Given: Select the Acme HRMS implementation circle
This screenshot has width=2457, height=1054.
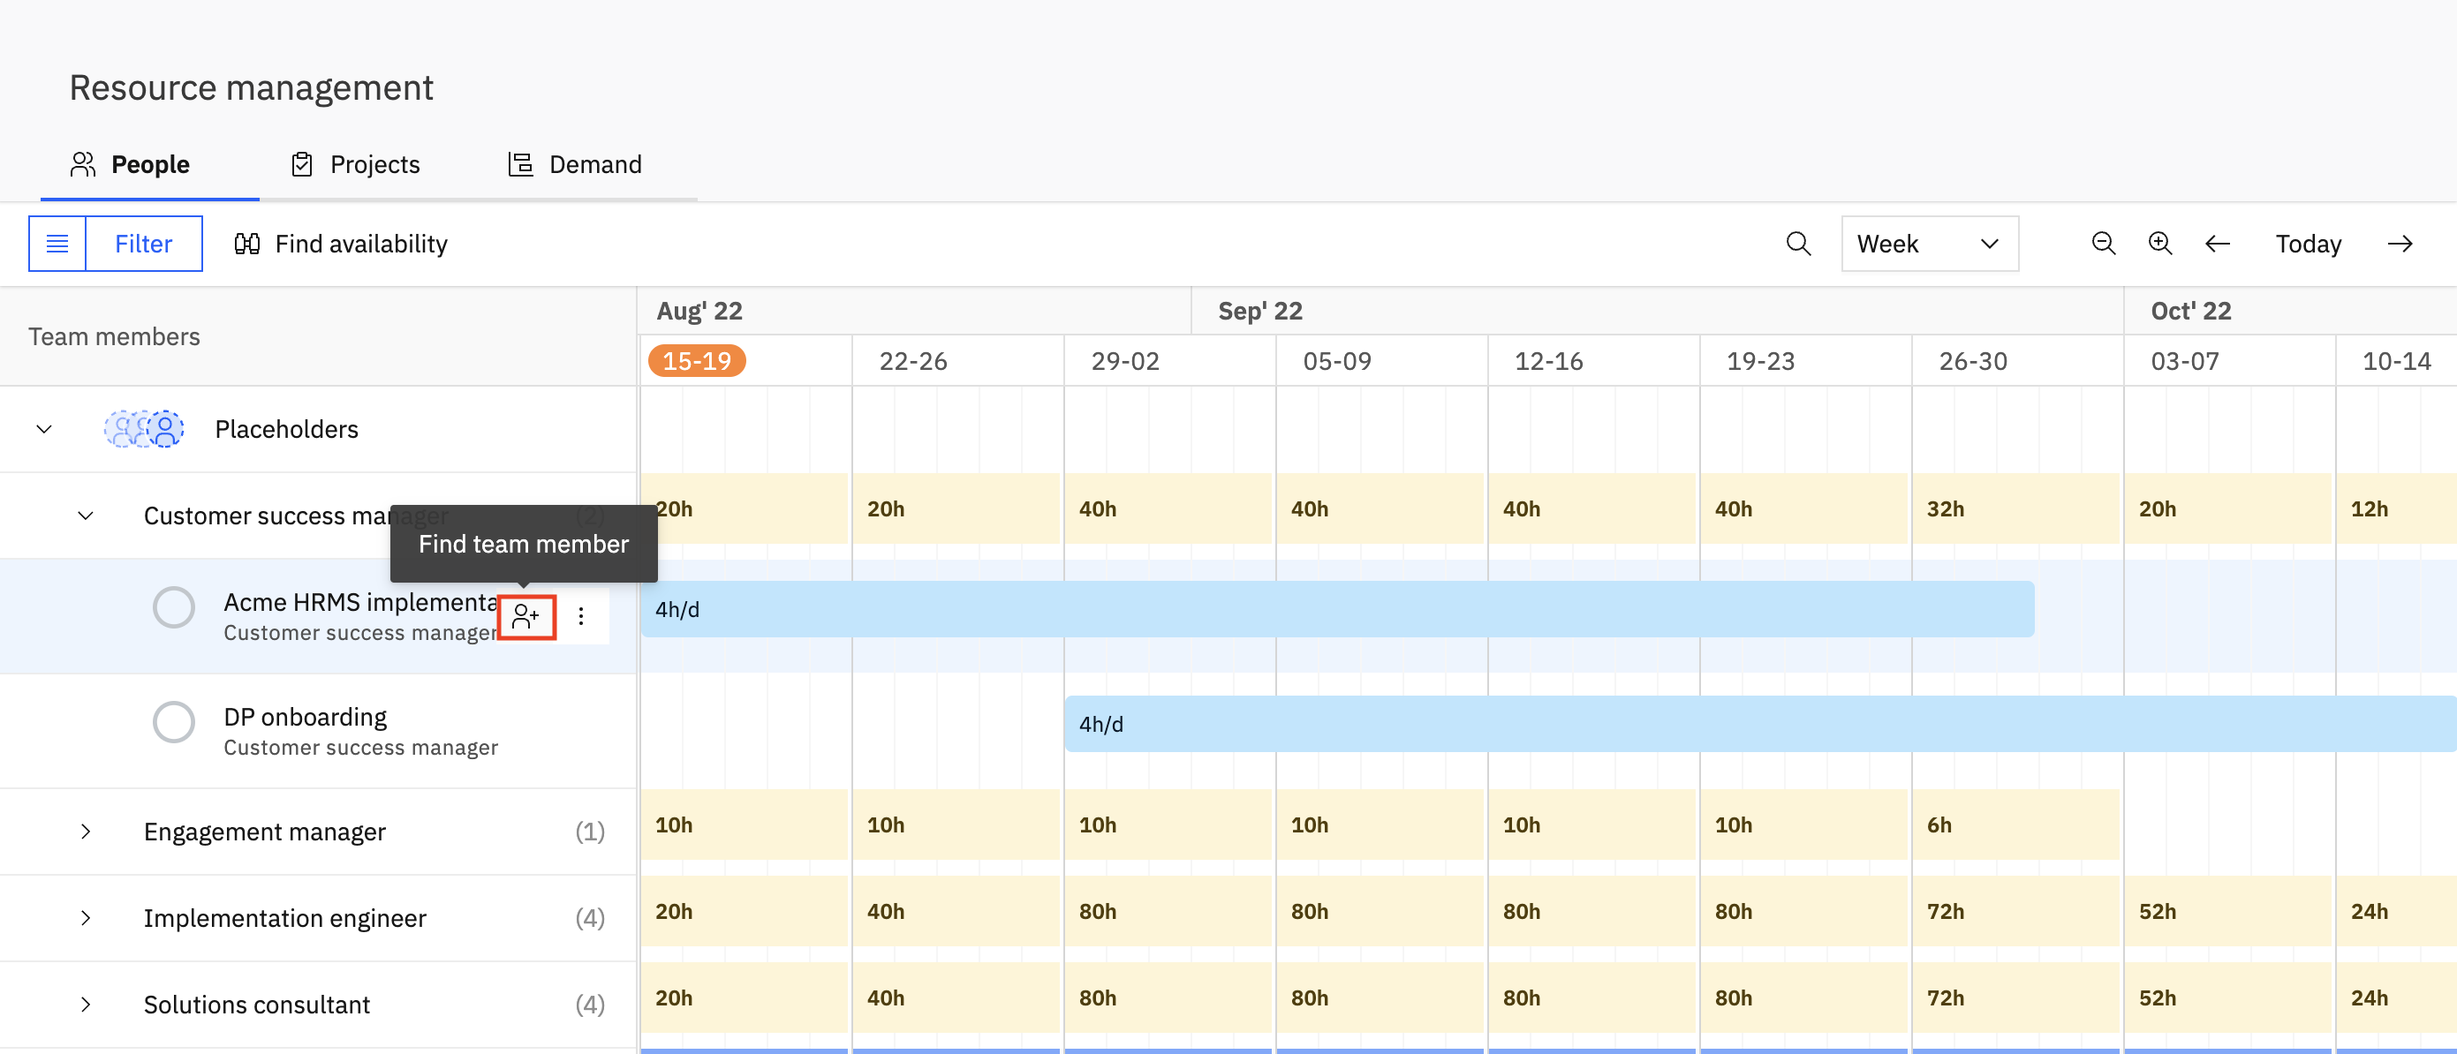Looking at the screenshot, I should 174,607.
